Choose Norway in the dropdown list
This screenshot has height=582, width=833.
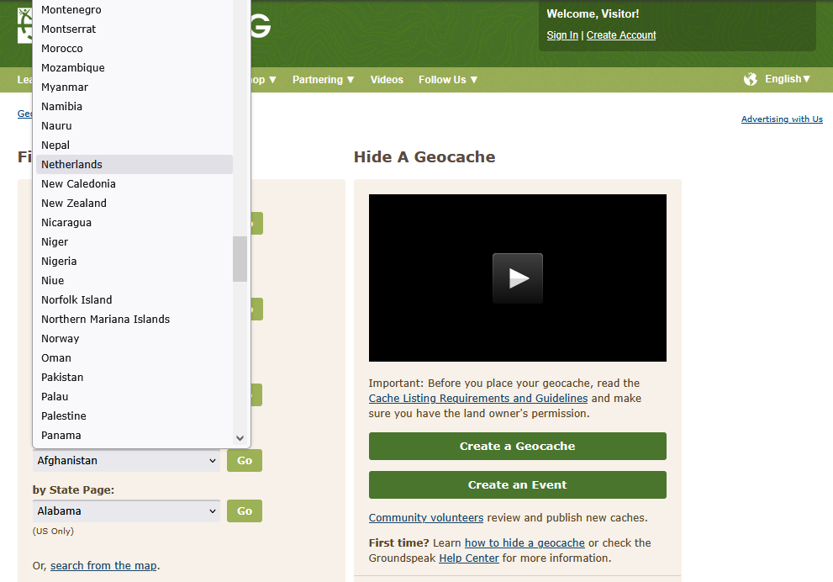[61, 339]
